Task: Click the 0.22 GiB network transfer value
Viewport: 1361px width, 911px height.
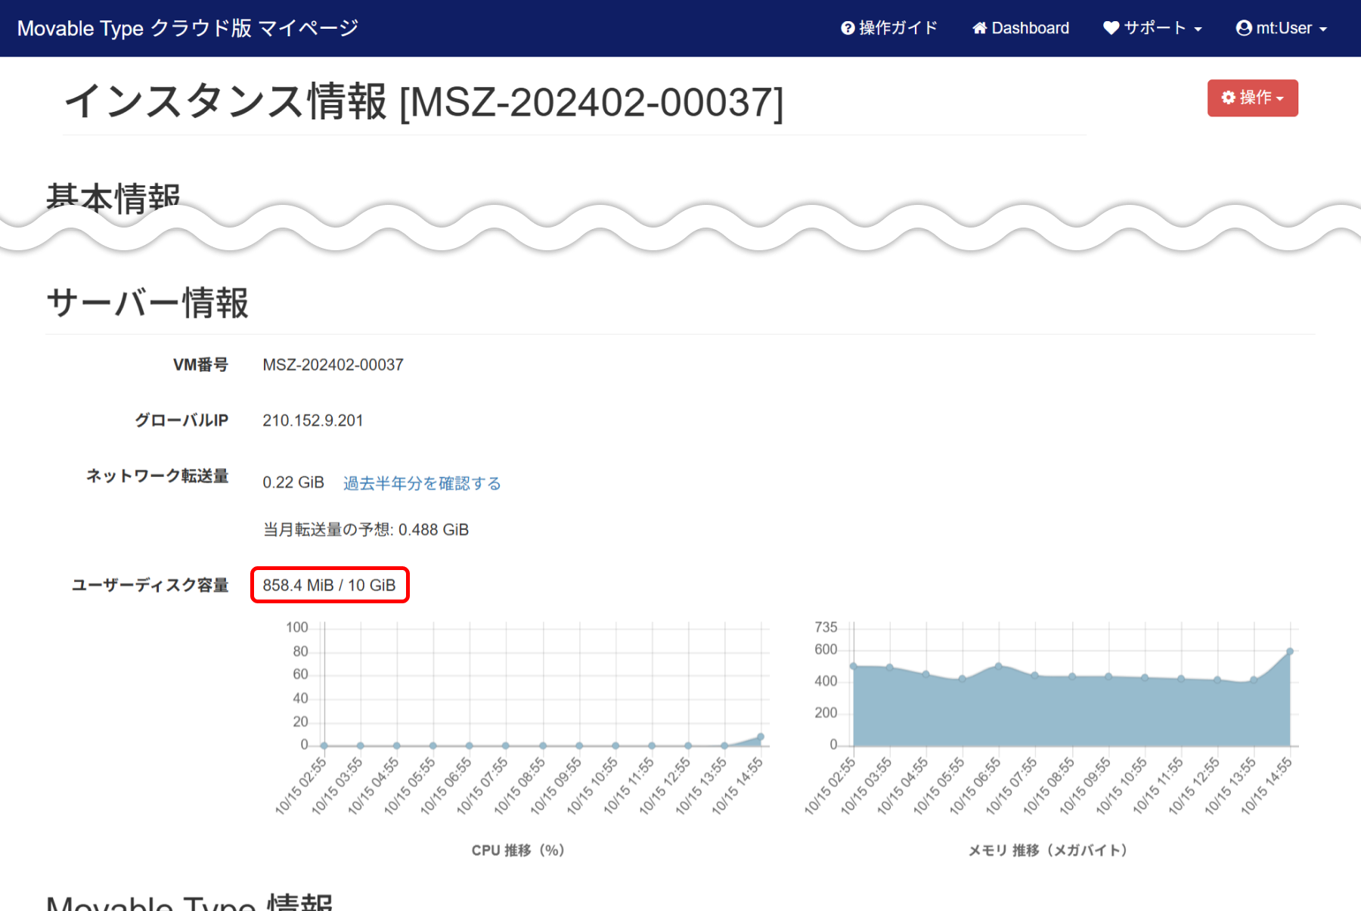Action: point(293,482)
